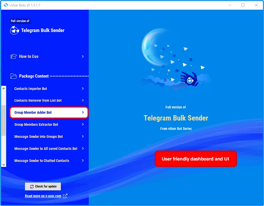The height and width of the screenshot is (206, 264).
Task: Click the User friendly dashboard and UI button
Action: tap(196, 159)
